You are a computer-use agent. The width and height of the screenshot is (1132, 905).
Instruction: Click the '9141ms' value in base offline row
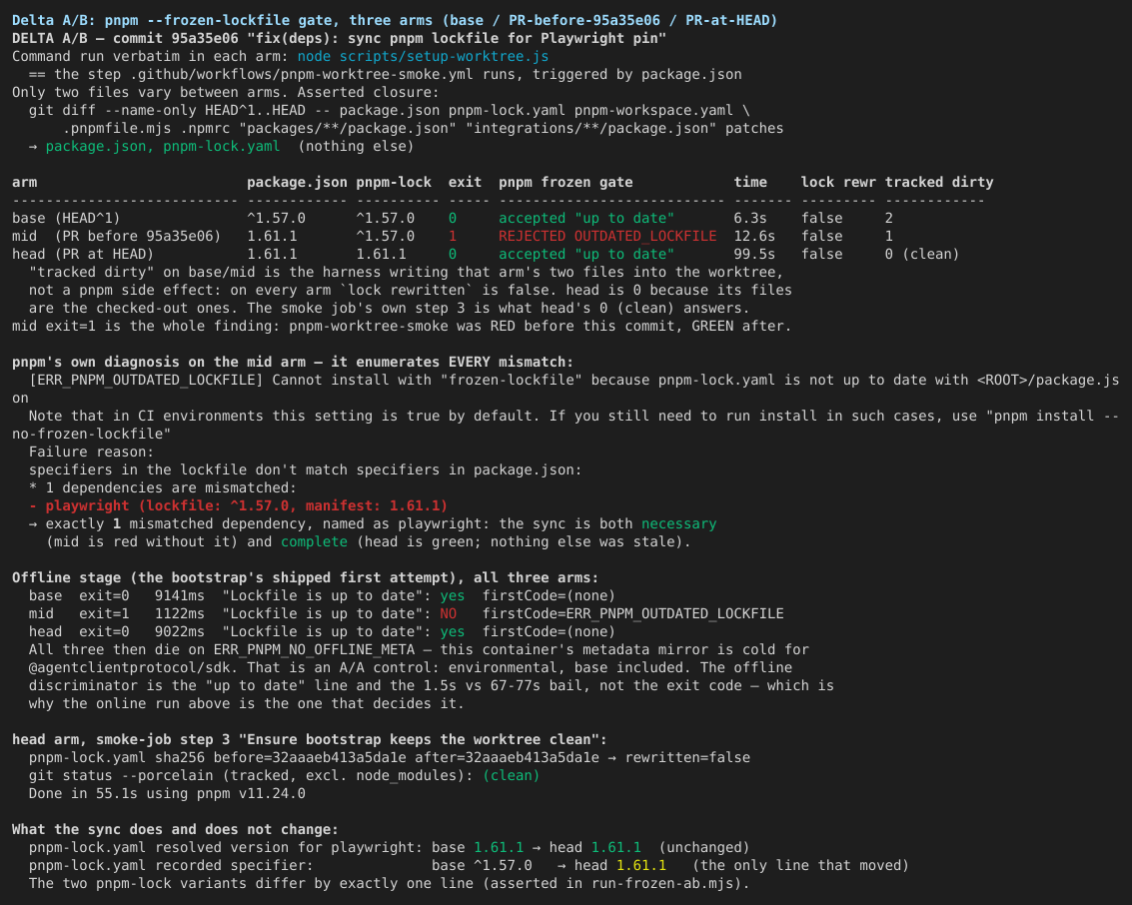click(x=179, y=595)
